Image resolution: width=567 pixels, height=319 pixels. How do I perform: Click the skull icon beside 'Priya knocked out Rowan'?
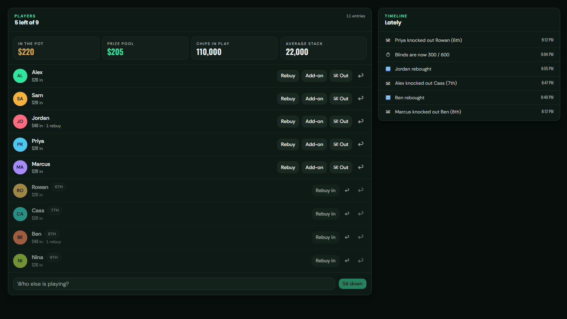pos(388,40)
